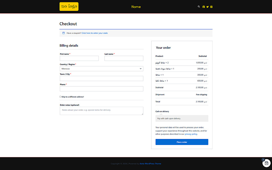Open the search icon in header
The width and height of the screenshot is (272, 170).
[199, 7]
